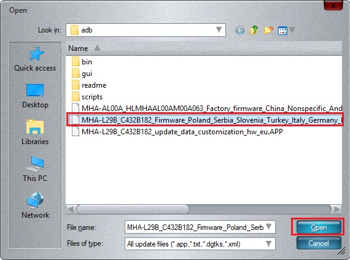
Task: Click the horizontal scrollbar right arrow
Action: pos(337,209)
